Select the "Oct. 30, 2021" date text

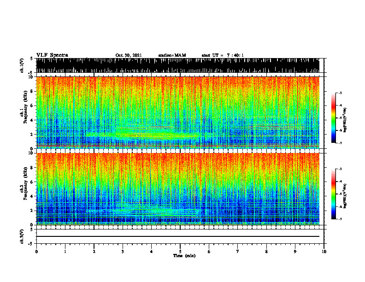129,55
